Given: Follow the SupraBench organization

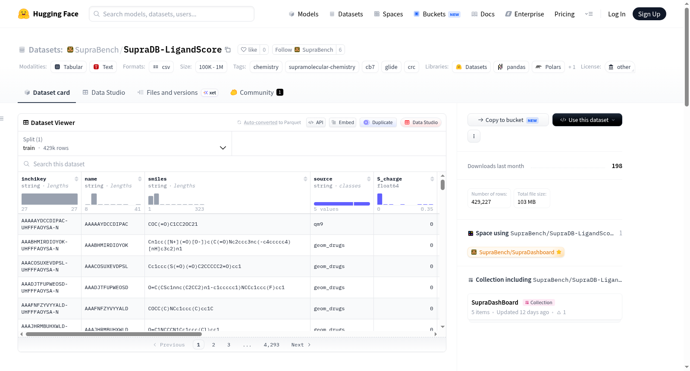Looking at the screenshot, I should pyautogui.click(x=304, y=50).
